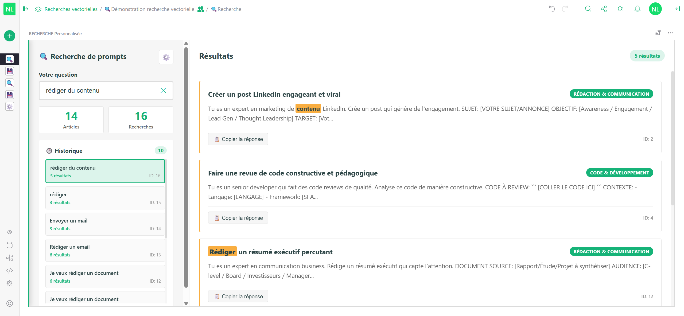Open the notifications bell
Screen dimensions: 684x316
pos(637,9)
